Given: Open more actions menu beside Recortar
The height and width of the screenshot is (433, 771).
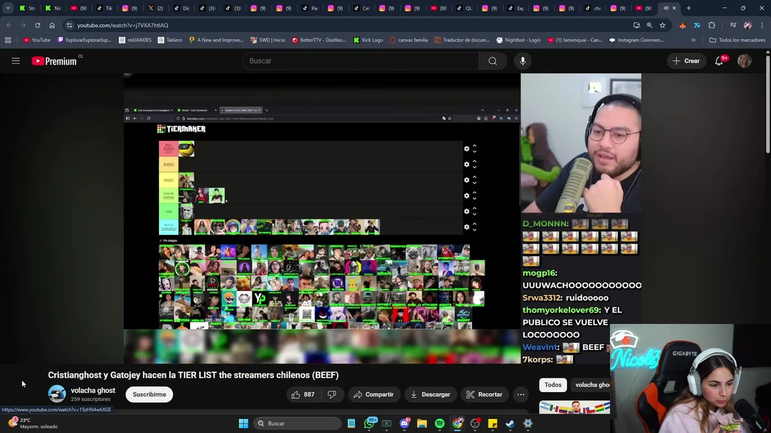Looking at the screenshot, I should pos(520,395).
